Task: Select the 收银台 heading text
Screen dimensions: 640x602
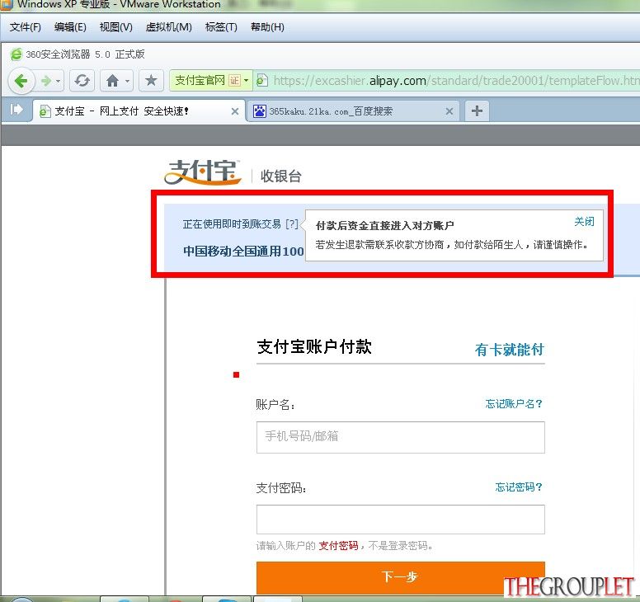Action: (280, 176)
